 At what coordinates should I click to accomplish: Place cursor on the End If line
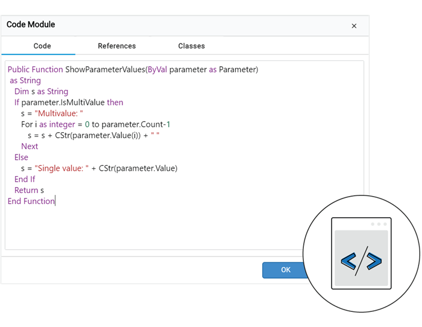click(x=25, y=179)
